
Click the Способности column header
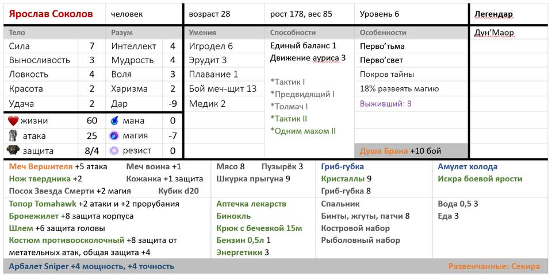pos(293,33)
